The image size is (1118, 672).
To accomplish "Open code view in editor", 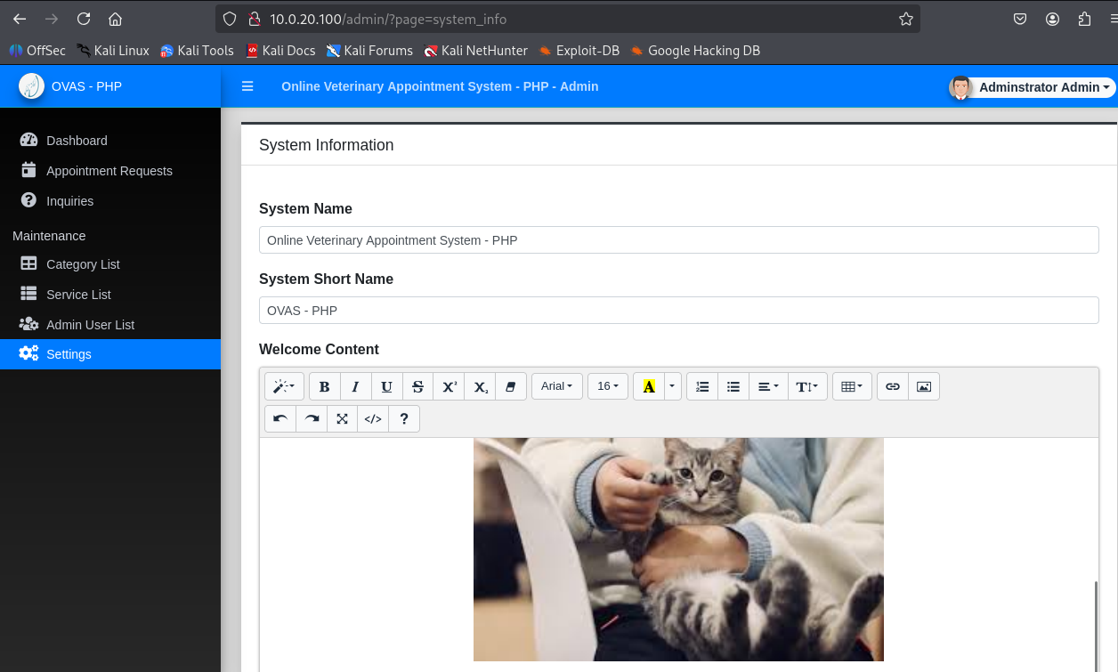I will pyautogui.click(x=373, y=418).
